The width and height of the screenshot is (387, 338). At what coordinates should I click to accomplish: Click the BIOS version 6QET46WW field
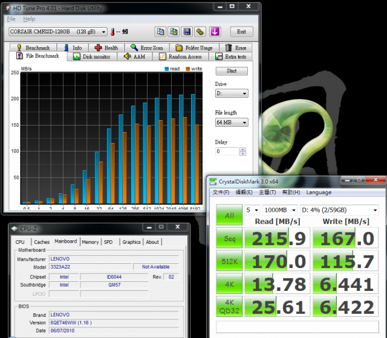pyautogui.click(x=114, y=323)
